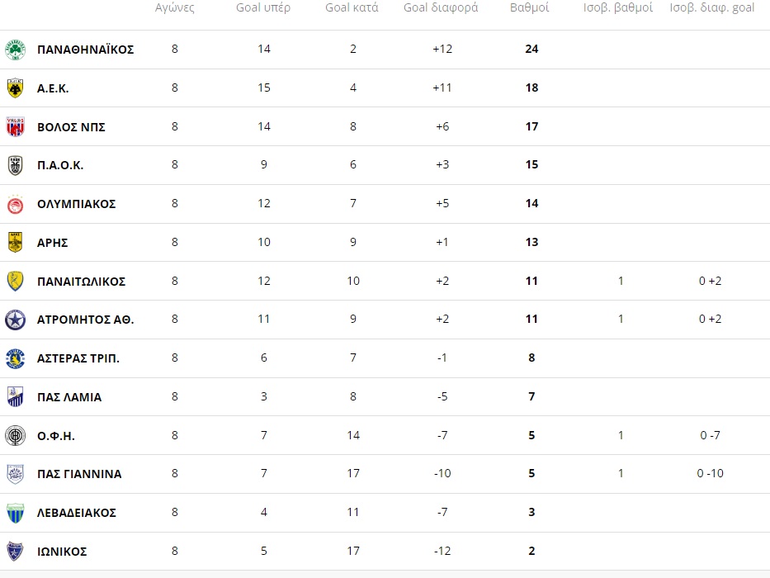Viewport: 770px width, 578px height.
Task: Click the ΠΑΝΑΙΤΩΛΙΚΟΣ yellow-blue crest
Action: coord(15,281)
